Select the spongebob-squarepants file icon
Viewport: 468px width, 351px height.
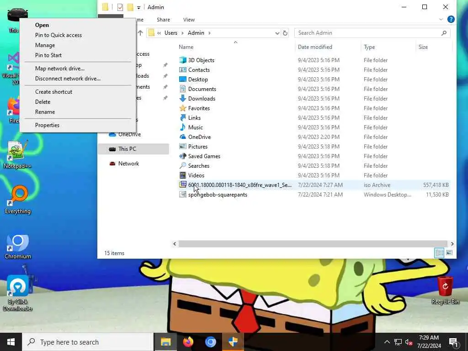coord(183,194)
